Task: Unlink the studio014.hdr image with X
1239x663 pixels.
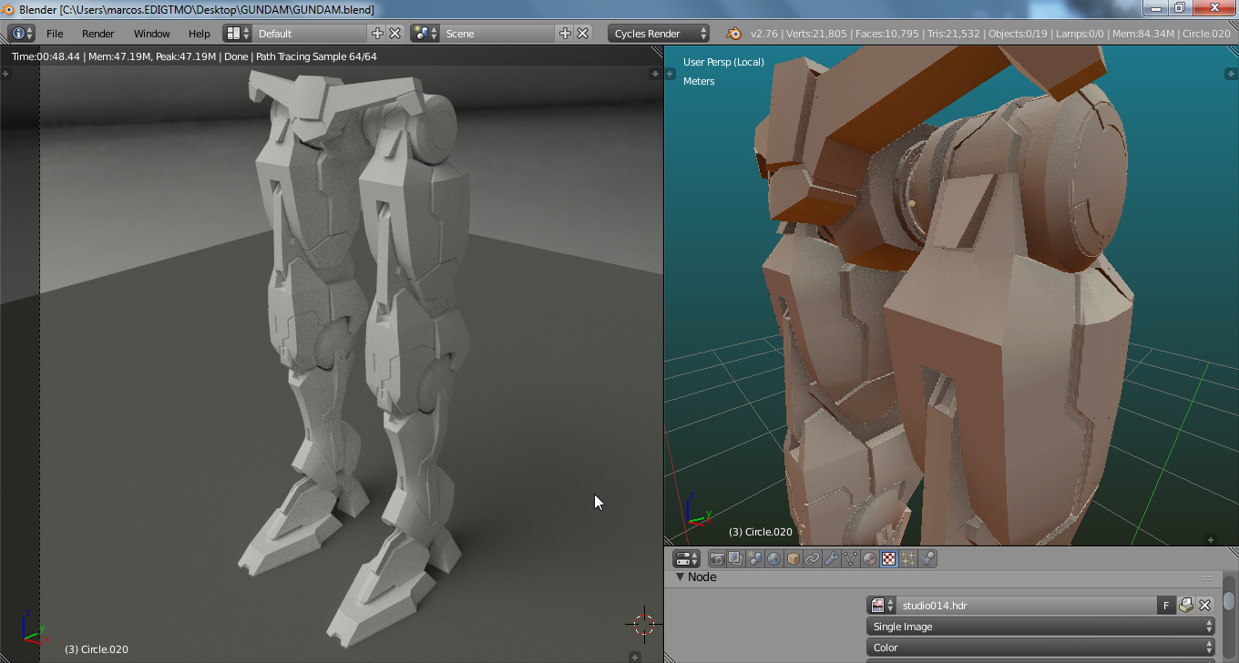Action: (x=1204, y=606)
